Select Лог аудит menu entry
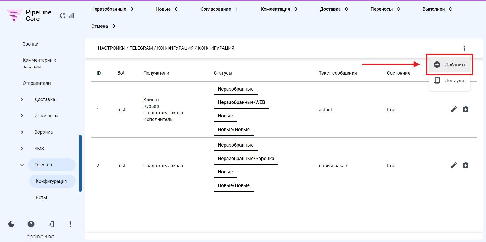486x242 pixels. (x=450, y=81)
